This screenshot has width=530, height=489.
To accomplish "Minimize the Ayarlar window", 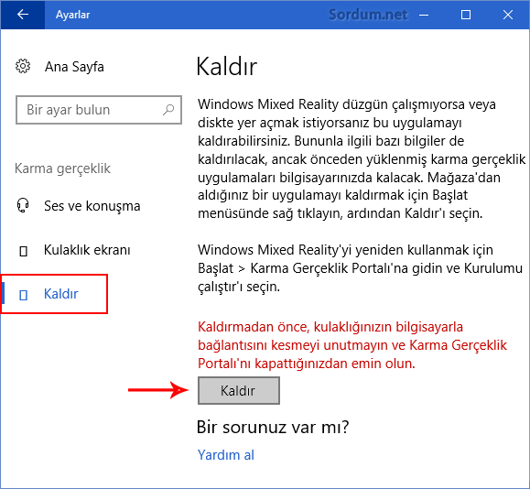I will pyautogui.click(x=424, y=15).
